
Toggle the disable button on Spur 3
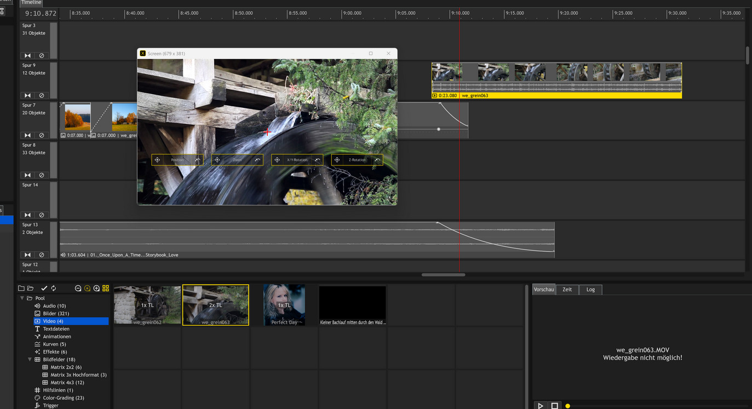click(42, 55)
